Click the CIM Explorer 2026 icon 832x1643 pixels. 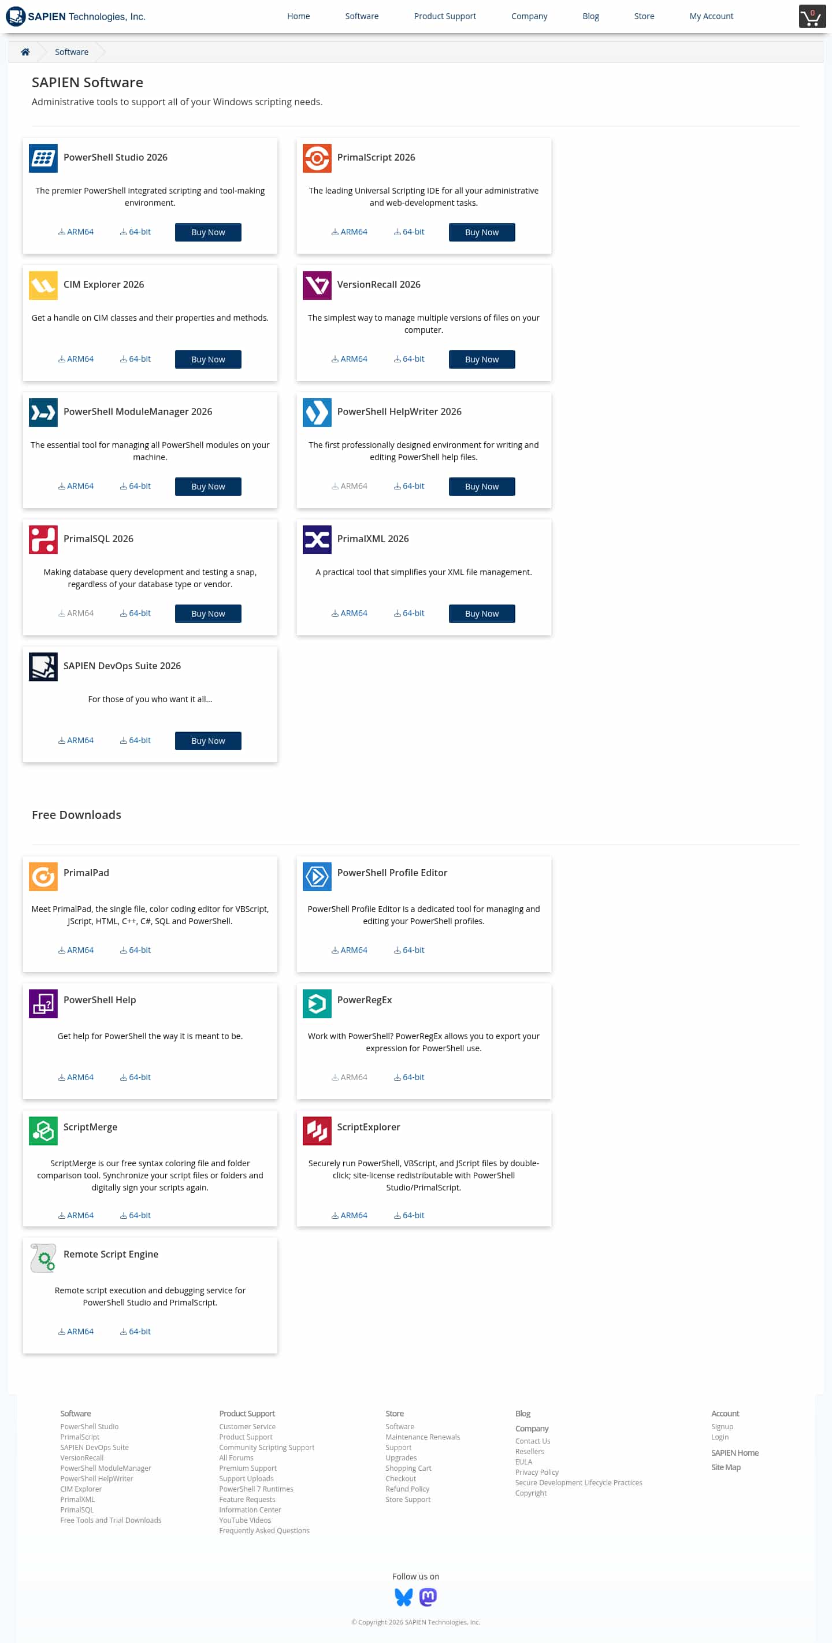pos(43,285)
